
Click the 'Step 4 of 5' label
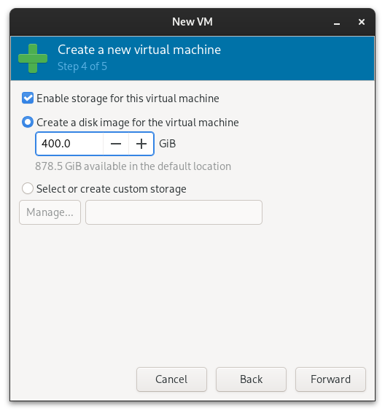pos(82,66)
